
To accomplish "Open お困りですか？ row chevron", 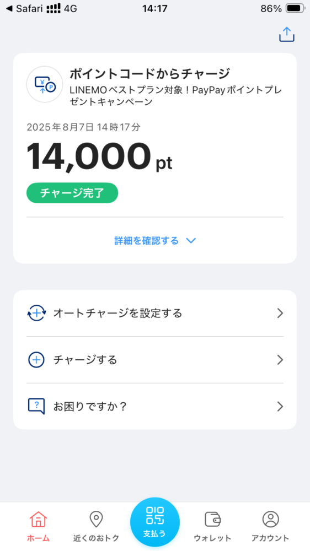I will pyautogui.click(x=280, y=407).
